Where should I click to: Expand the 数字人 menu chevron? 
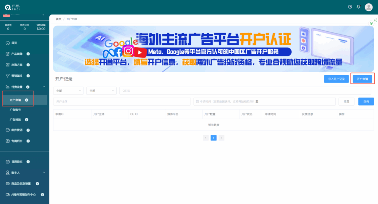(x=44, y=172)
